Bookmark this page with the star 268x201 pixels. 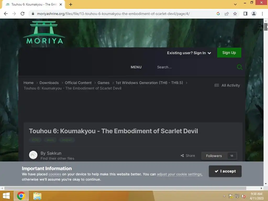235,14
